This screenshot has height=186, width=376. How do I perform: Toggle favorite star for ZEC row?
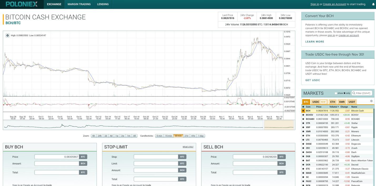(x=303, y=148)
